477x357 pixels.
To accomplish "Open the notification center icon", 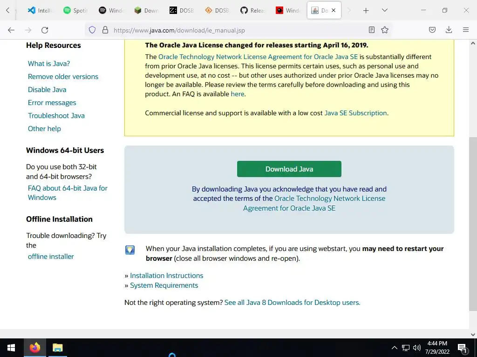I will pos(462,348).
